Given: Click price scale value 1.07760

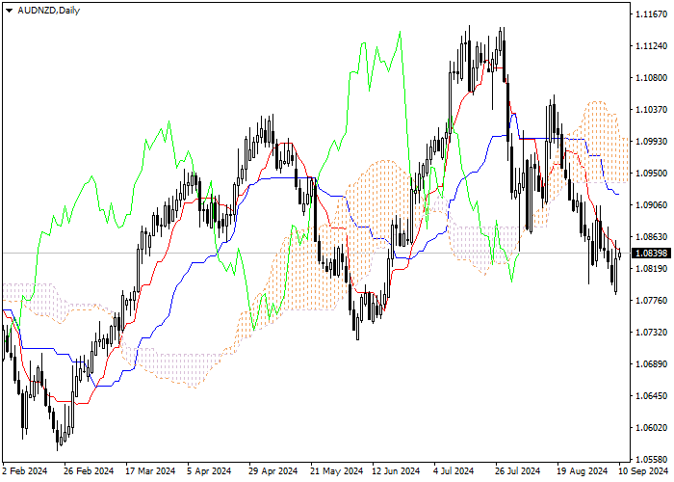Looking at the screenshot, I should point(651,301).
